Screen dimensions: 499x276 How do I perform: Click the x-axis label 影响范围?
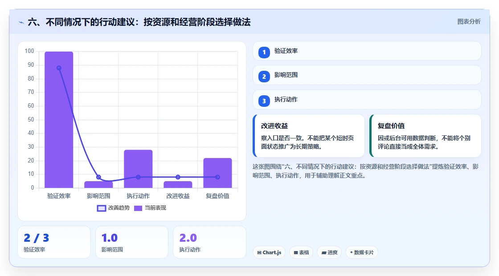point(98,196)
